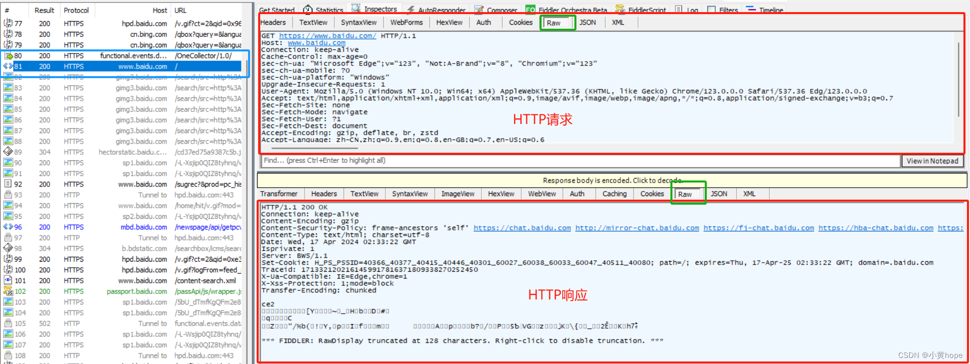
Task: Click the request pane vertical scrollbar
Action: [958, 80]
